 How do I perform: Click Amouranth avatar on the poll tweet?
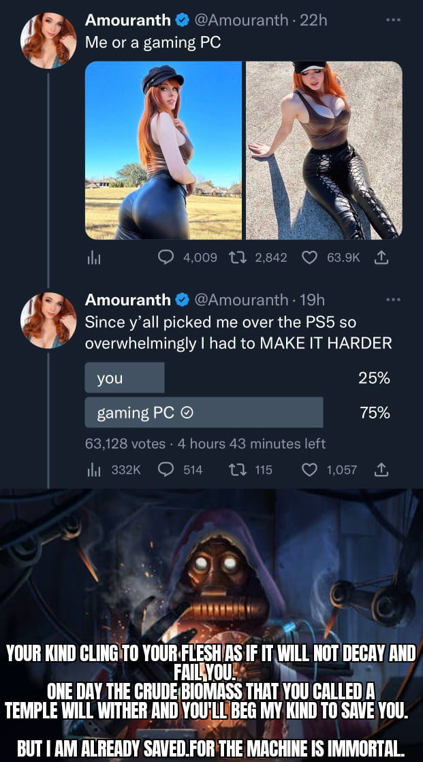click(x=48, y=320)
